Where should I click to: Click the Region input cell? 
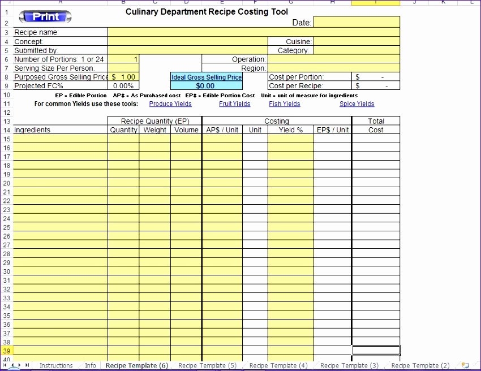pyautogui.click(x=334, y=68)
